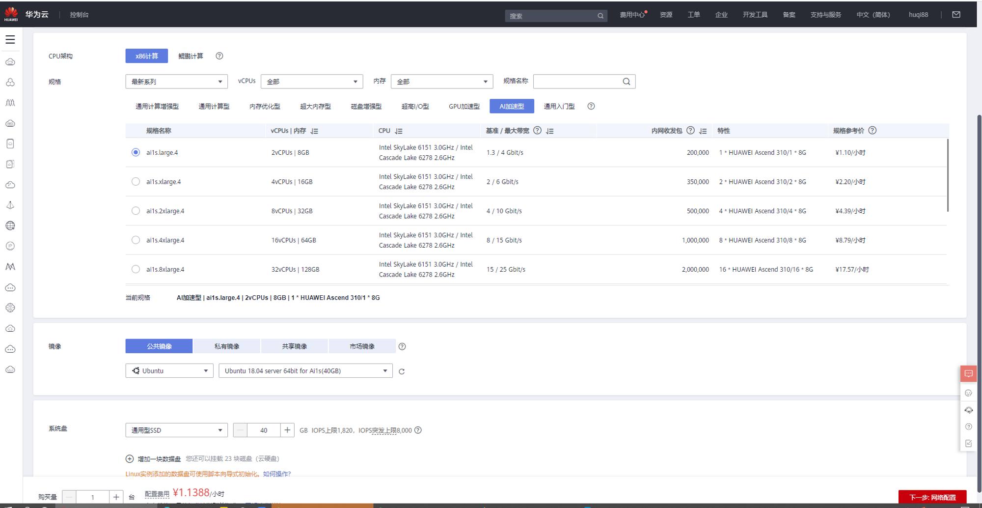Select the ai1s.2xlarge.4 flavor radio
982x508 pixels.
tap(136, 211)
